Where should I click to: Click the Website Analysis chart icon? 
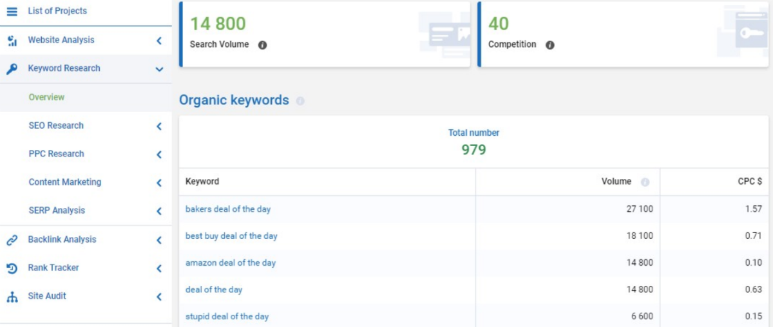(x=12, y=41)
